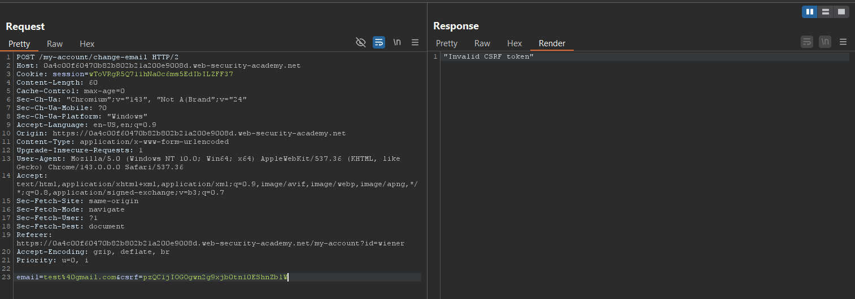Switch to Request Pretty tab
Image resolution: width=855 pixels, height=299 pixels.
[19, 43]
